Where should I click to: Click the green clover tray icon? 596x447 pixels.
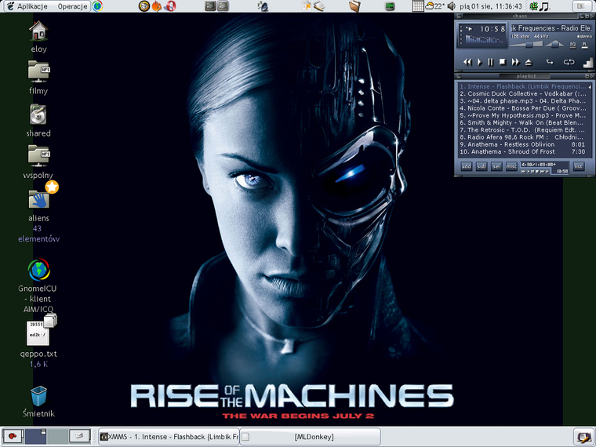[534, 6]
